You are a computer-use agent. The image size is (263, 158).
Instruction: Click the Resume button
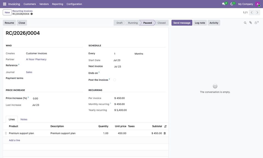(9, 23)
